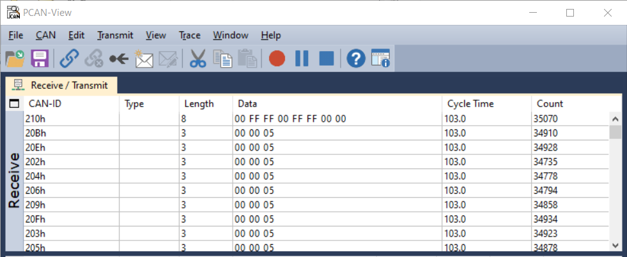
Task: Sort by CAN-ID column header
Action: (72, 104)
